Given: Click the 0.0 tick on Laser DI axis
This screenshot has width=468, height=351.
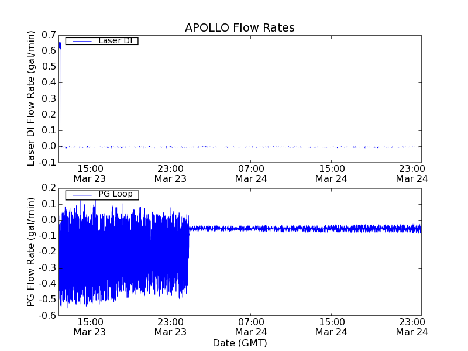Looking at the screenshot, I should pyautogui.click(x=49, y=147).
